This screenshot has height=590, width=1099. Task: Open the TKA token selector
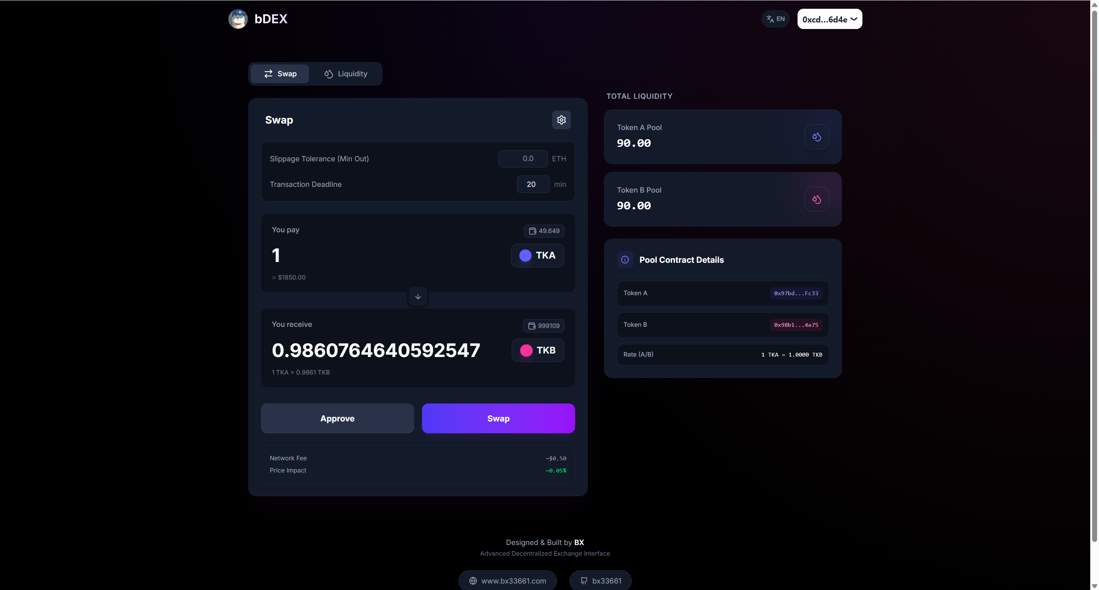point(537,256)
